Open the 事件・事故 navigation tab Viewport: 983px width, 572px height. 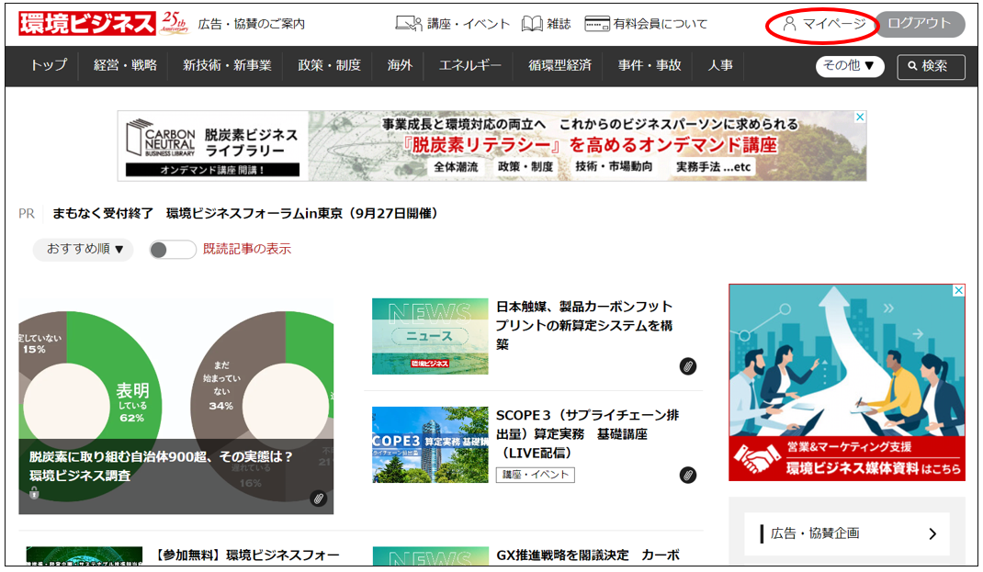649,65
